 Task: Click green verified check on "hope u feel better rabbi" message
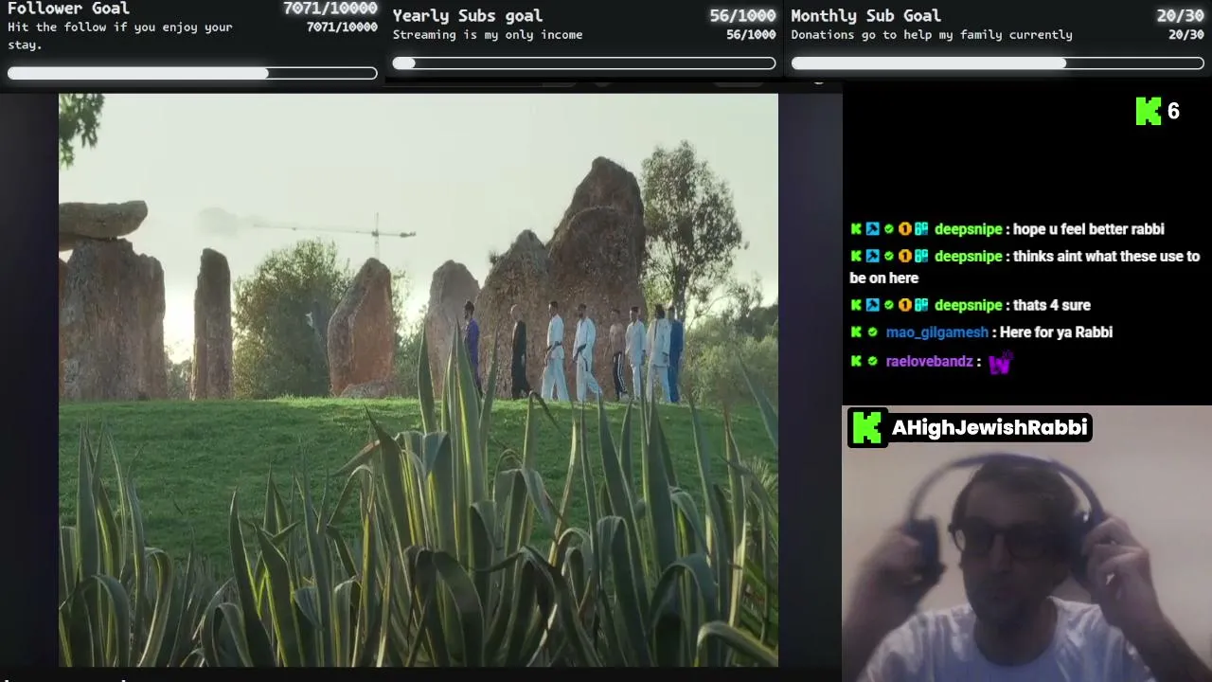(888, 229)
